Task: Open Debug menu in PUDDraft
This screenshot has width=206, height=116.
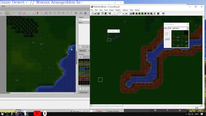Action: coord(137,10)
